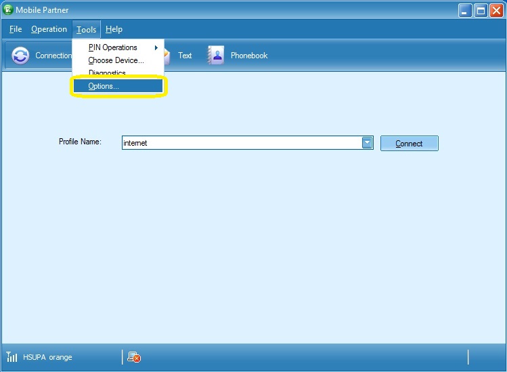Close the Tools menu
This screenshot has width=507, height=372.
pyautogui.click(x=87, y=29)
